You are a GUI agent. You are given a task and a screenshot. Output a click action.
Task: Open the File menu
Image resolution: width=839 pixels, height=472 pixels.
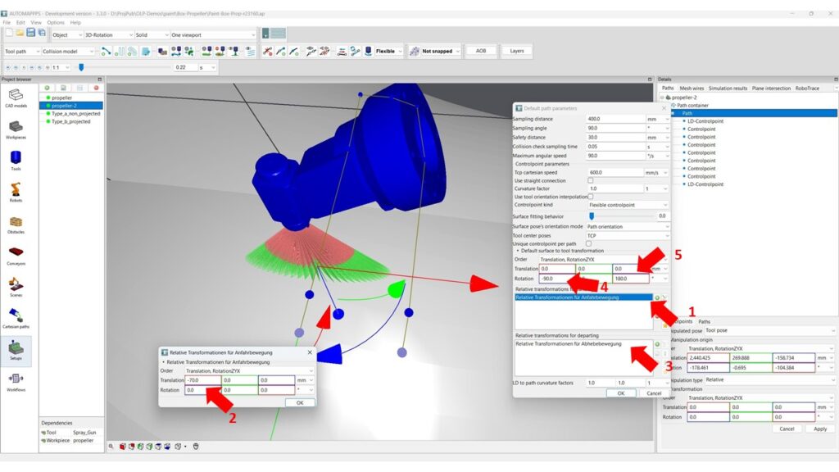coord(7,22)
